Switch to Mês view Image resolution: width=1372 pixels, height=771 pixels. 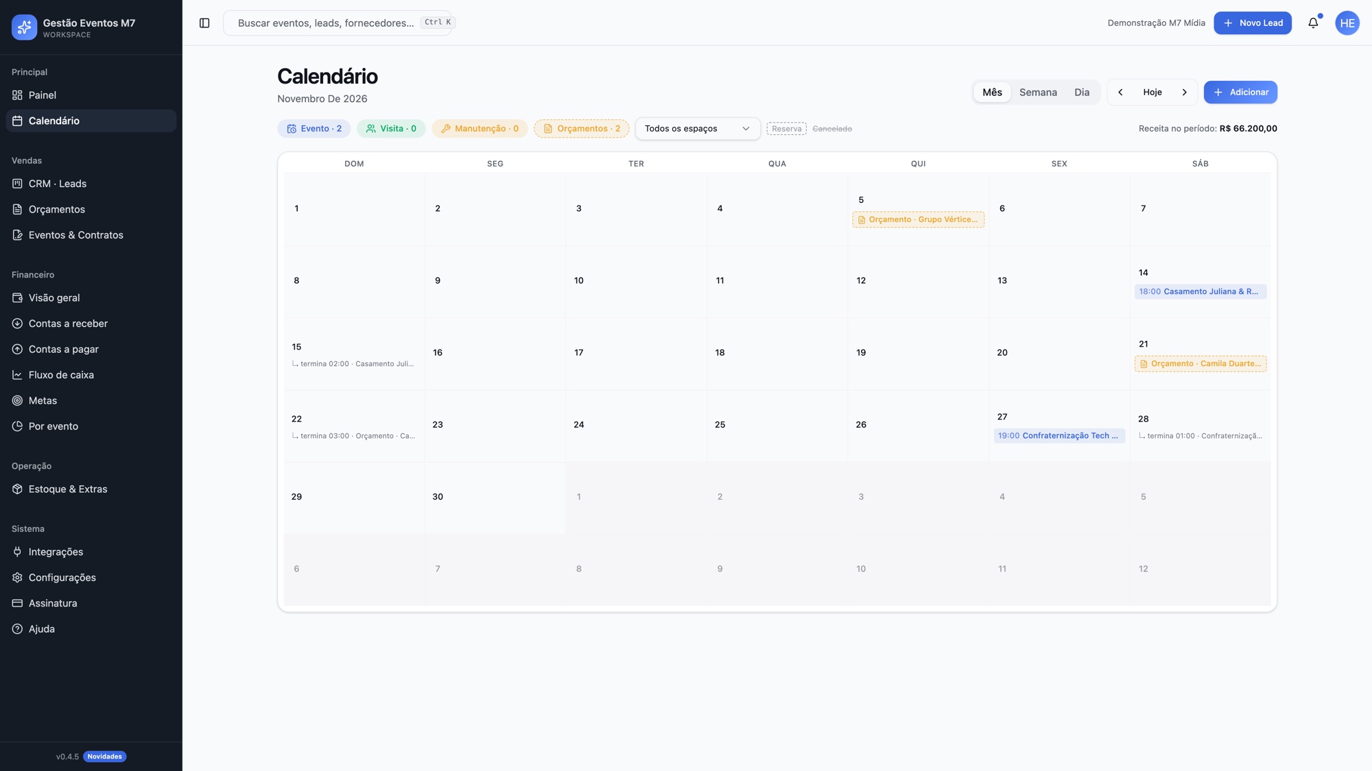click(x=992, y=93)
